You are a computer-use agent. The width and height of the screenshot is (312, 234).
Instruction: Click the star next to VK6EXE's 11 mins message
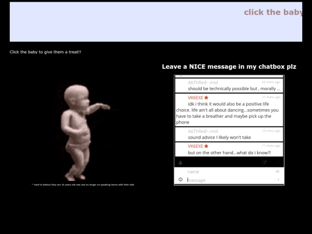pyautogui.click(x=206, y=146)
